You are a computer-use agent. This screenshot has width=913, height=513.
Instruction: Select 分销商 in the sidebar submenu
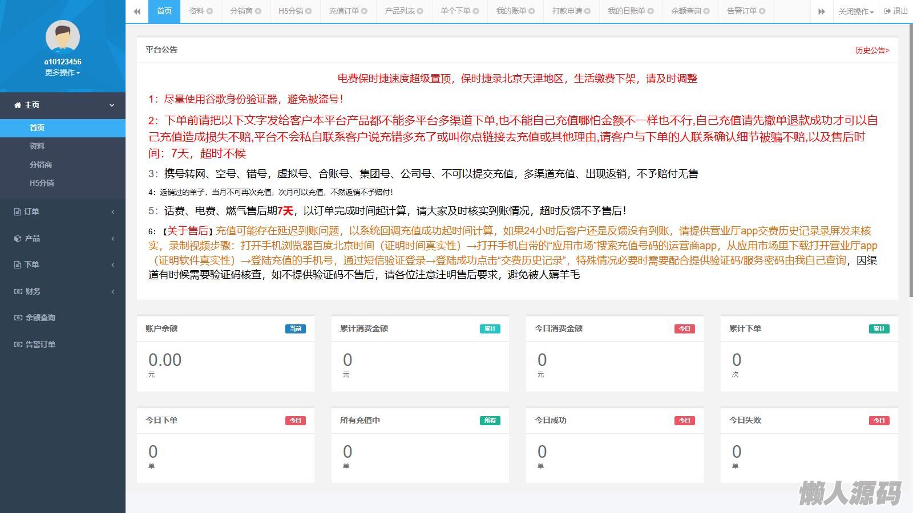(41, 165)
